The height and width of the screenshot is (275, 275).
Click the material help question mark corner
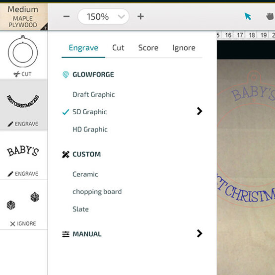click(45, 27)
